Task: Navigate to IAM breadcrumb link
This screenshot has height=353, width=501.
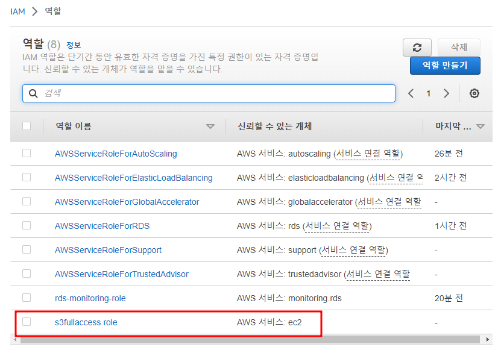Action: pos(17,11)
